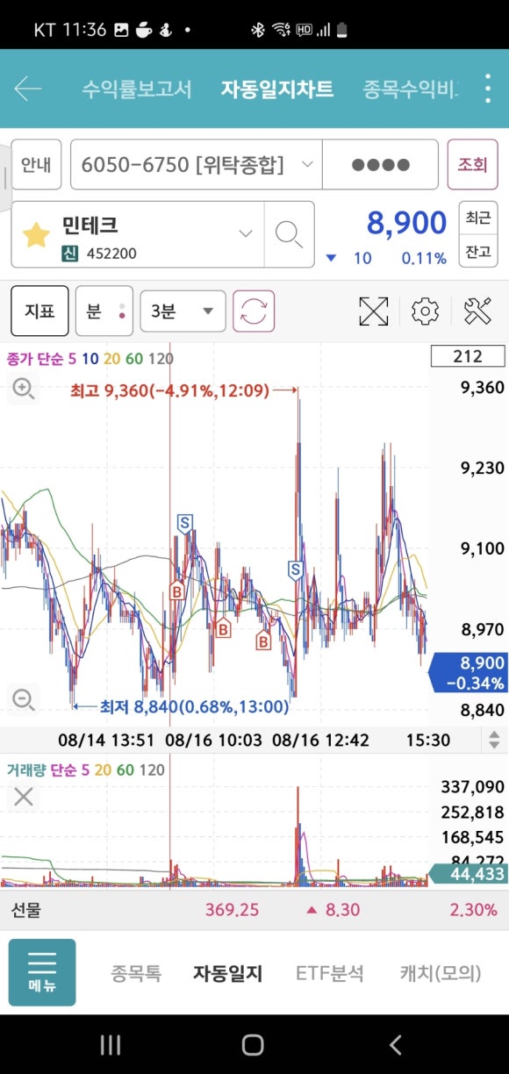Open the 지표 indicators button

point(39,311)
